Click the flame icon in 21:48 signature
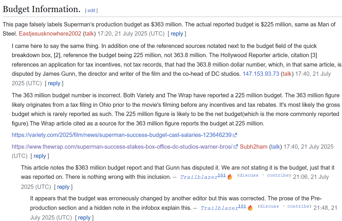This screenshot has height=221, width=342. tap(250, 208)
